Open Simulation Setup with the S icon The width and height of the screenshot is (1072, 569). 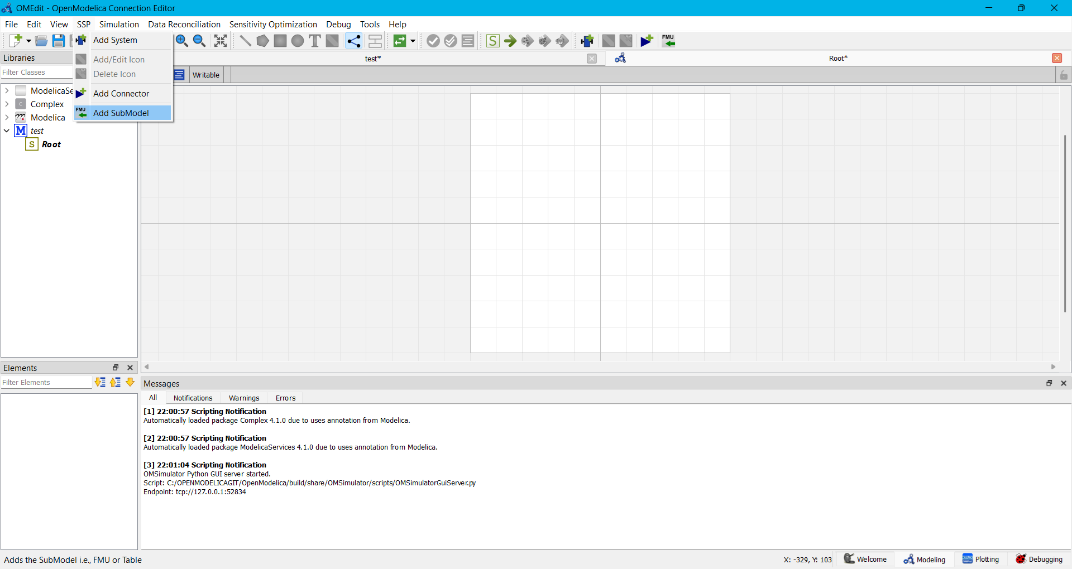(x=493, y=41)
